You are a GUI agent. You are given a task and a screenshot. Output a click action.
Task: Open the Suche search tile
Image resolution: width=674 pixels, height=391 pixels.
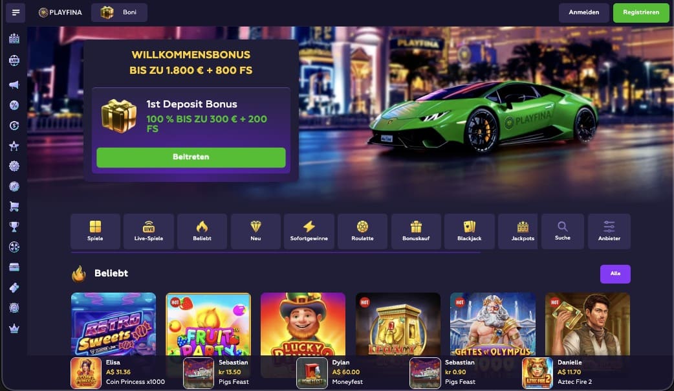point(563,231)
